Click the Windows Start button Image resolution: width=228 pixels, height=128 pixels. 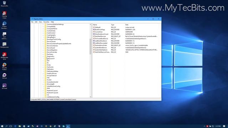[x=2, y=126]
